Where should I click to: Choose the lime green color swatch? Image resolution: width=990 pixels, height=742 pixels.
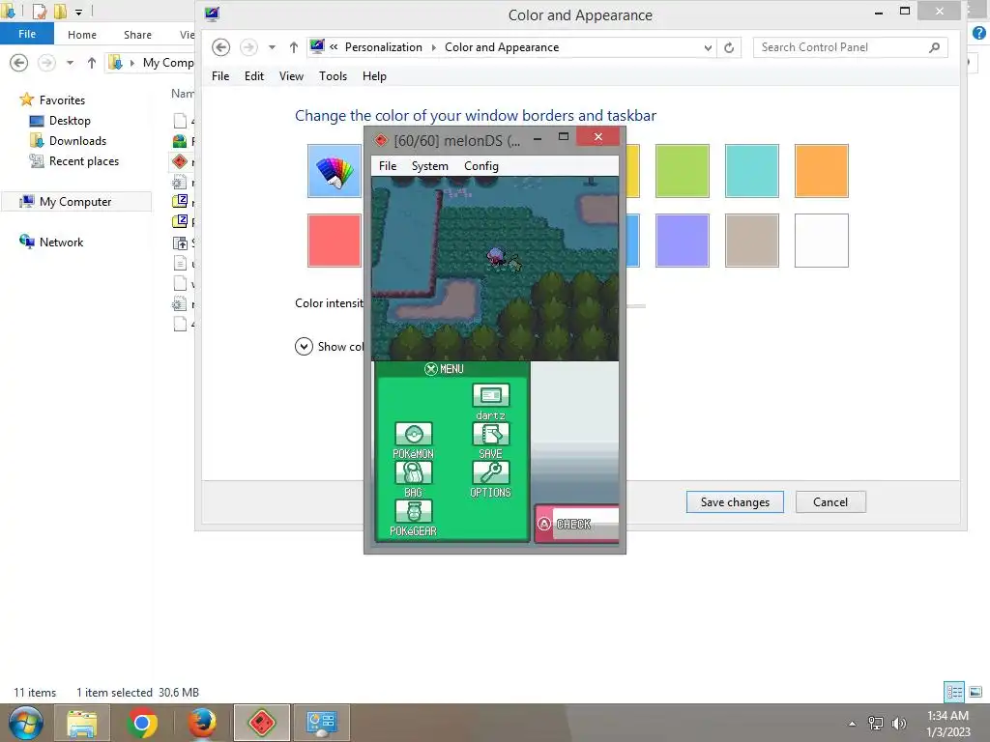(x=682, y=171)
